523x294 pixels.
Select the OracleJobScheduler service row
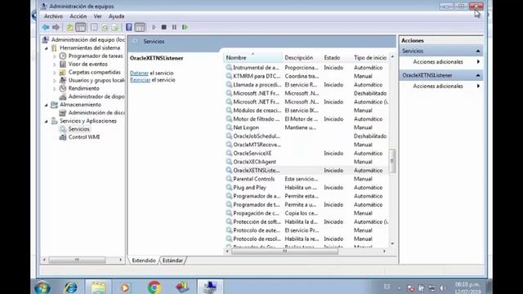(x=306, y=136)
